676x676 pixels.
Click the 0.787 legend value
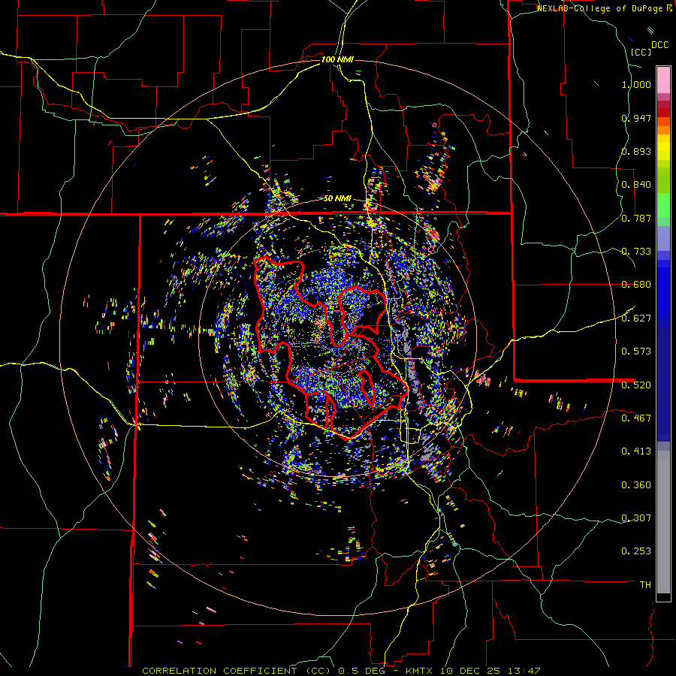click(636, 218)
